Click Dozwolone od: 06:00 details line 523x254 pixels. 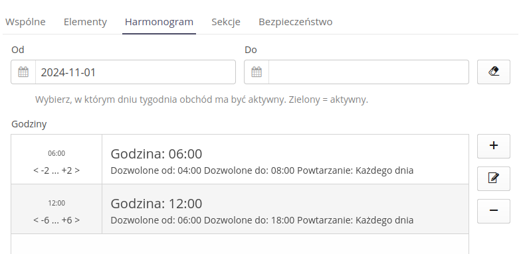point(262,220)
